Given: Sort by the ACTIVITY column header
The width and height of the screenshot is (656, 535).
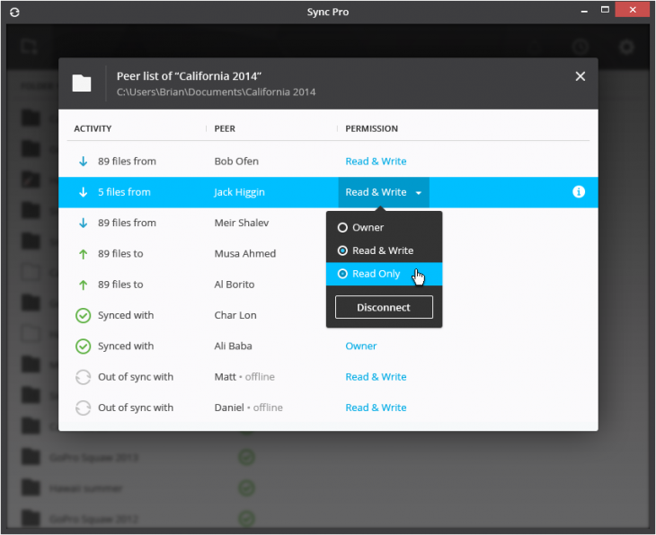Looking at the screenshot, I should tap(93, 128).
